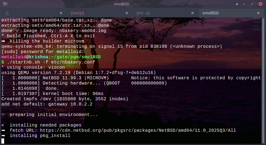
Task: Click the shade window arrow in title bar
Action: tap(237, 4)
